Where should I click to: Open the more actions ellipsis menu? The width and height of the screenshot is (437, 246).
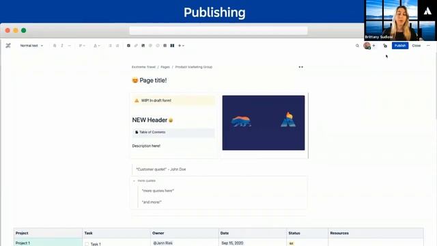pos(428,46)
